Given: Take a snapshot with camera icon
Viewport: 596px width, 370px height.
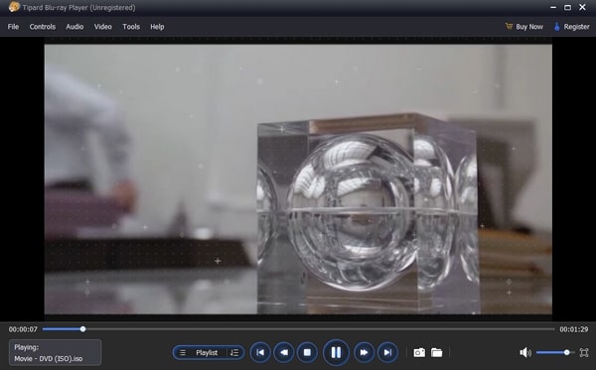Looking at the screenshot, I should coord(419,352).
